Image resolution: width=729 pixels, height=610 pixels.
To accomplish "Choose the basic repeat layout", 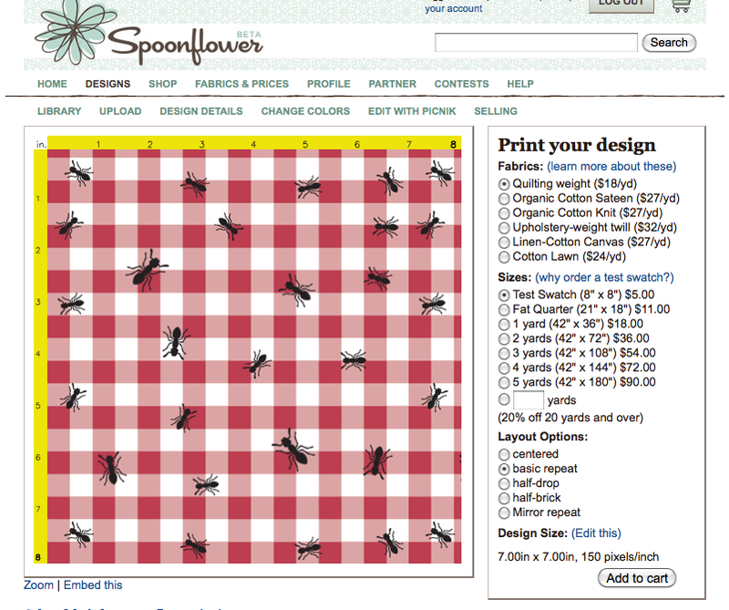I will [504, 469].
